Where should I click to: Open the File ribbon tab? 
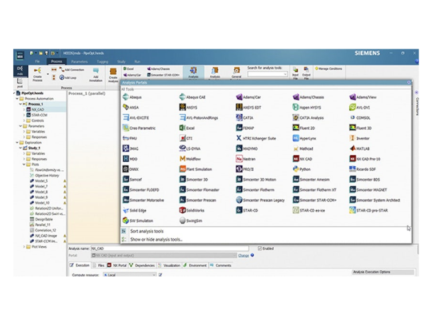pos(37,62)
